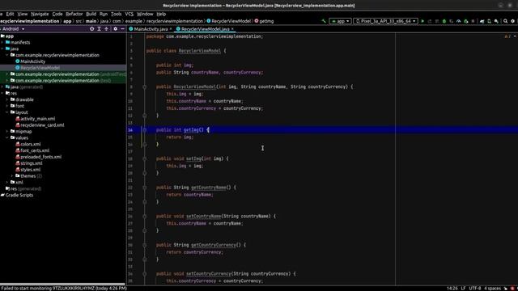518x291 pixels.
Task: Hide the Project panel with minus icon
Action: pyautogui.click(x=122, y=29)
